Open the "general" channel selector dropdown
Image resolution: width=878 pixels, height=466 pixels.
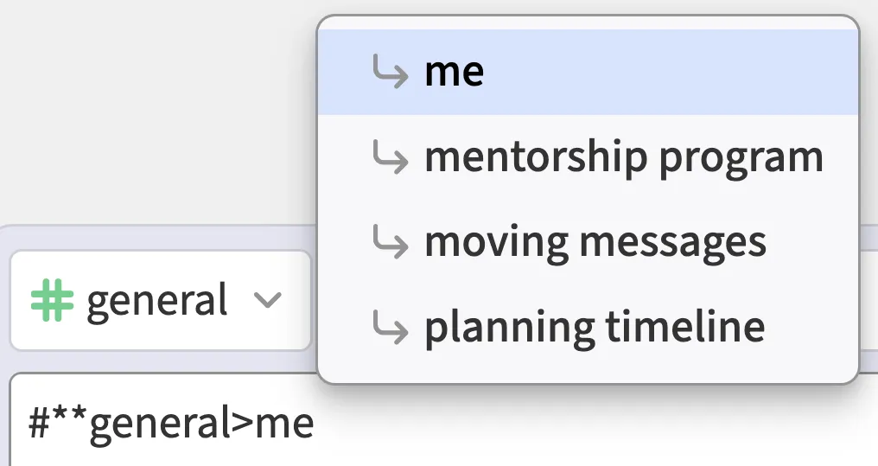pos(160,300)
